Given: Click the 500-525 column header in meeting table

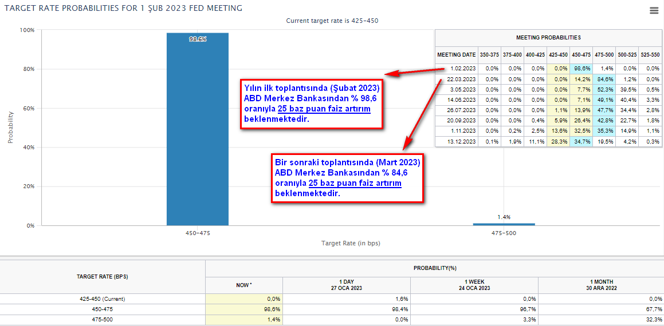Looking at the screenshot, I should pos(627,54).
